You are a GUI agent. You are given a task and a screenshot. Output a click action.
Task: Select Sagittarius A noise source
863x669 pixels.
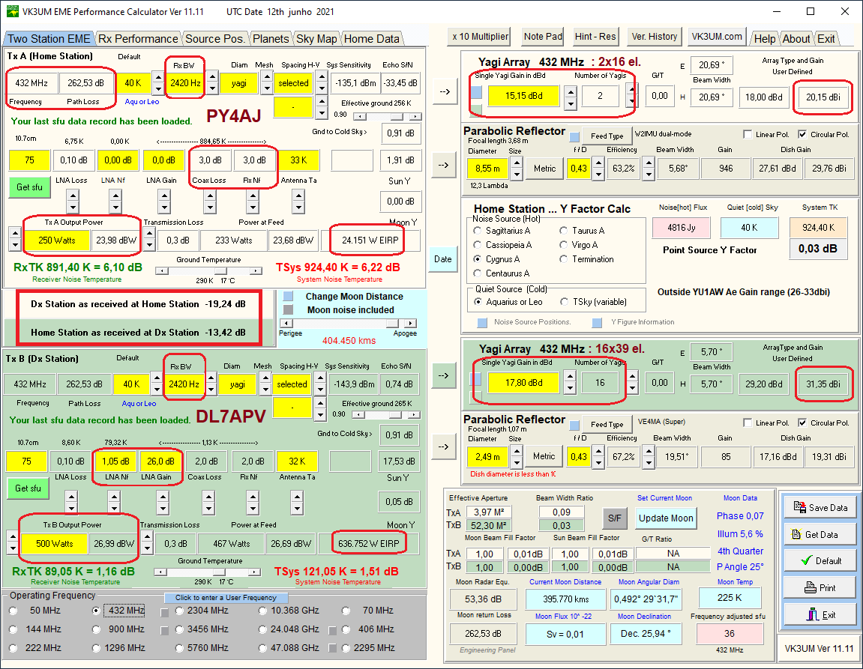(x=478, y=231)
